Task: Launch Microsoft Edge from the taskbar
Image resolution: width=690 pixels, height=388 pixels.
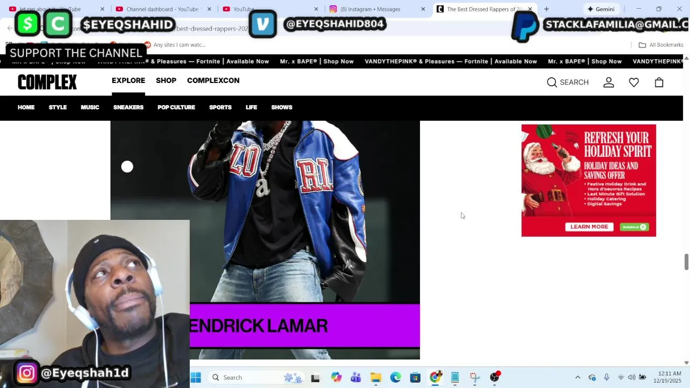Action: [396, 378]
